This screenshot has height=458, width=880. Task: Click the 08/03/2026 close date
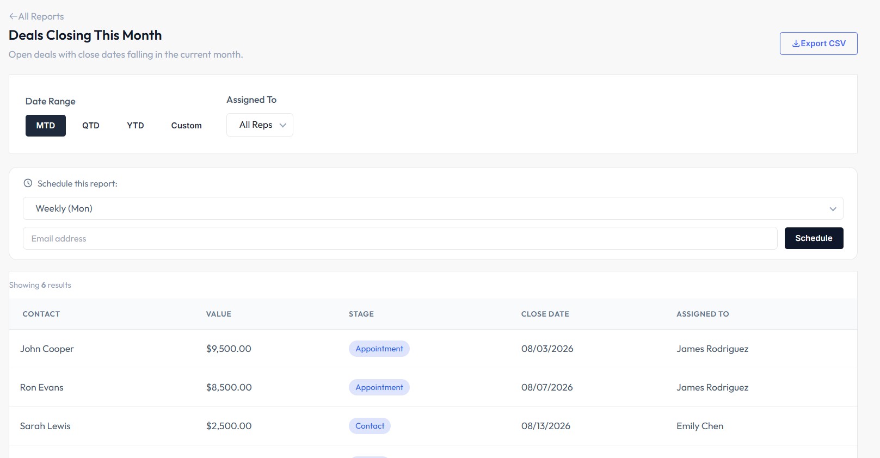(x=547, y=349)
